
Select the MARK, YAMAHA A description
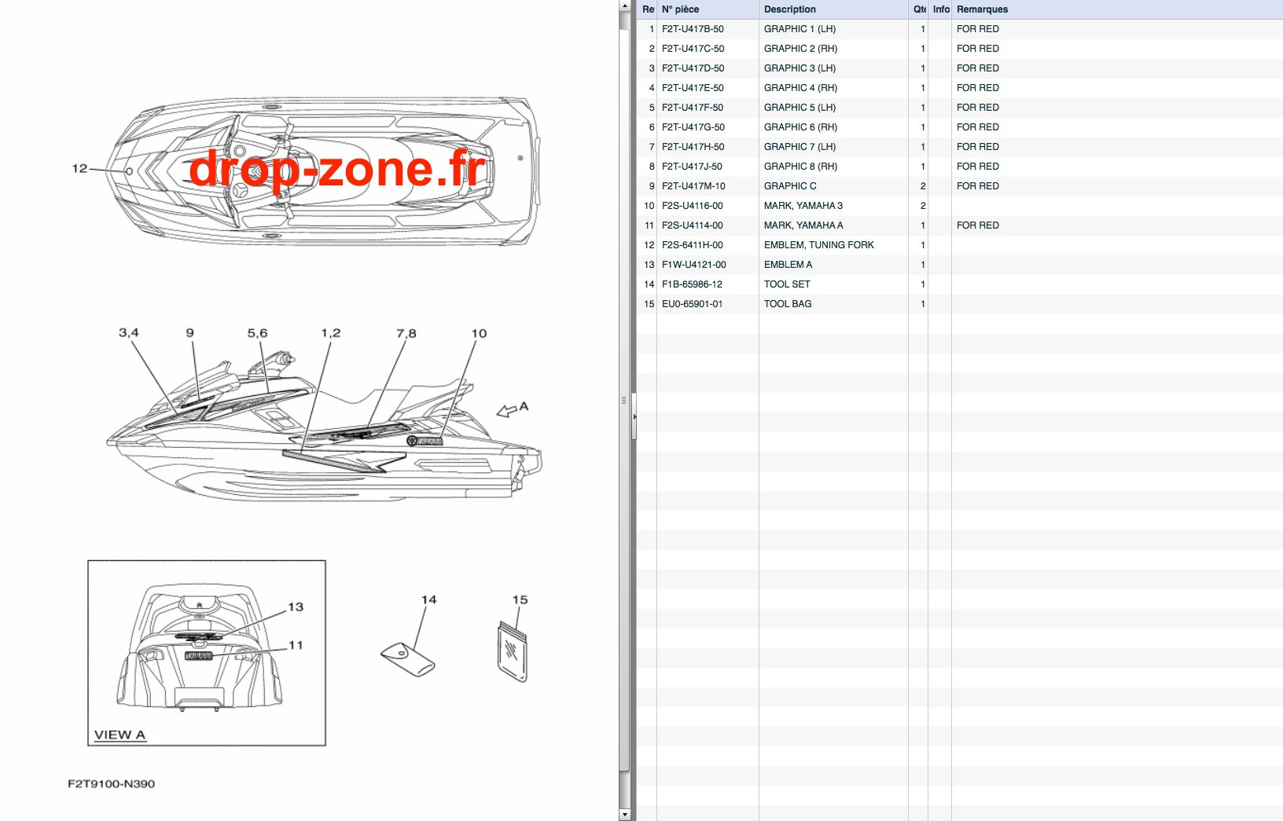803,225
